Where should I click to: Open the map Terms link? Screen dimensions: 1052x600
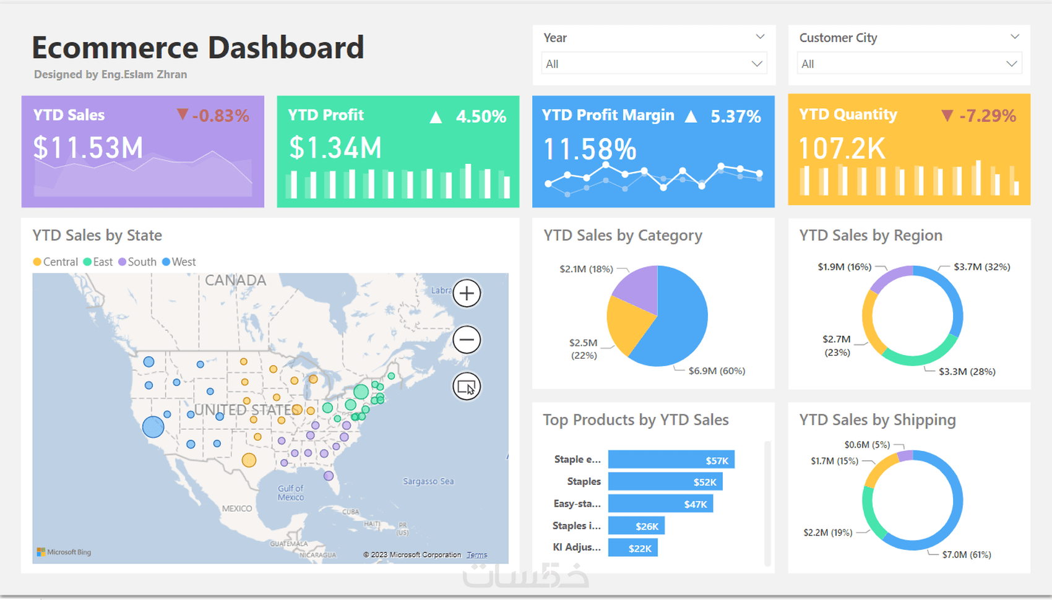coord(477,555)
